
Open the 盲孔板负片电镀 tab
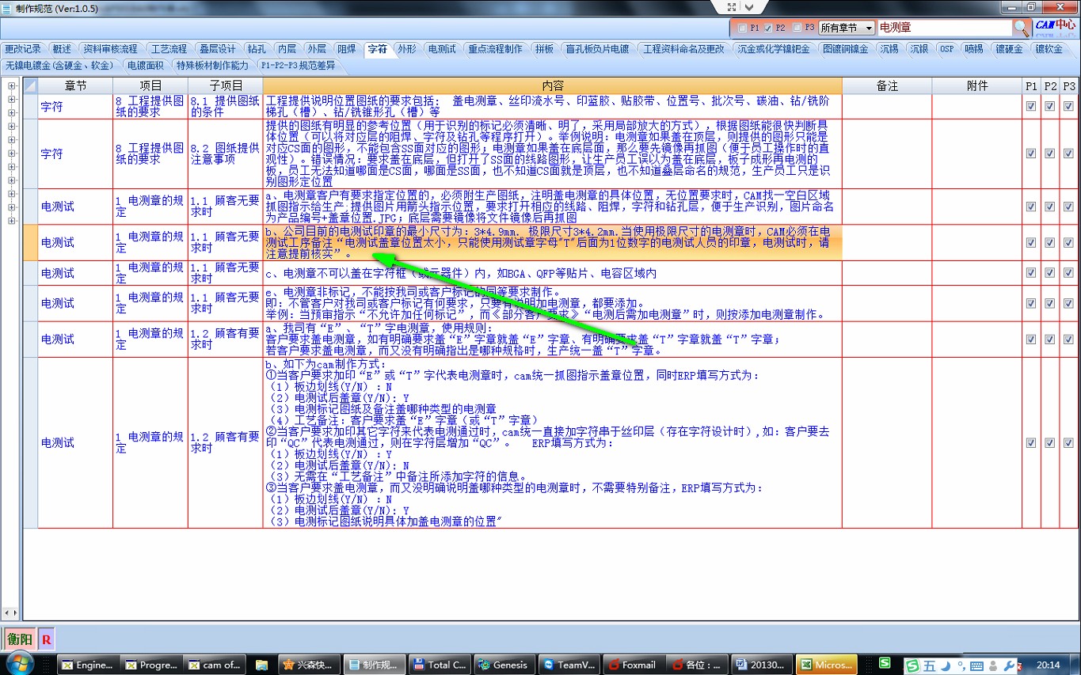597,49
